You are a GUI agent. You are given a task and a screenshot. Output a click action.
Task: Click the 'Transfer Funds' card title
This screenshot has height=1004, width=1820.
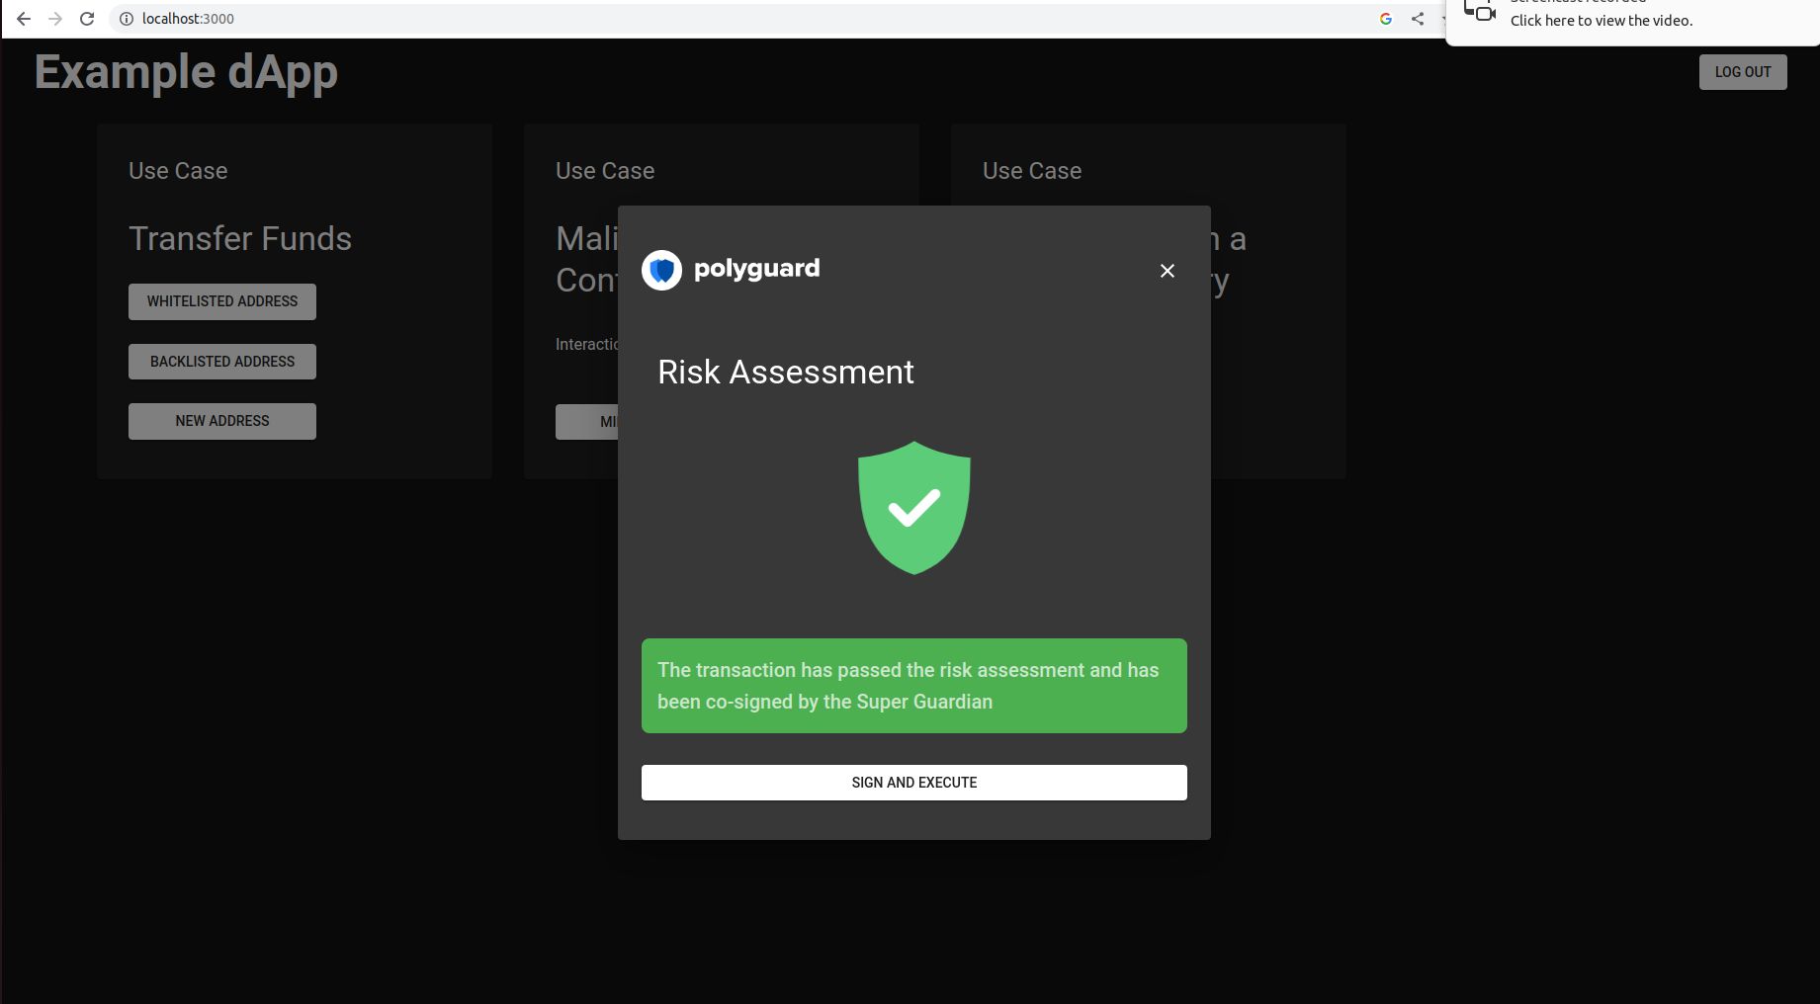[240, 238]
